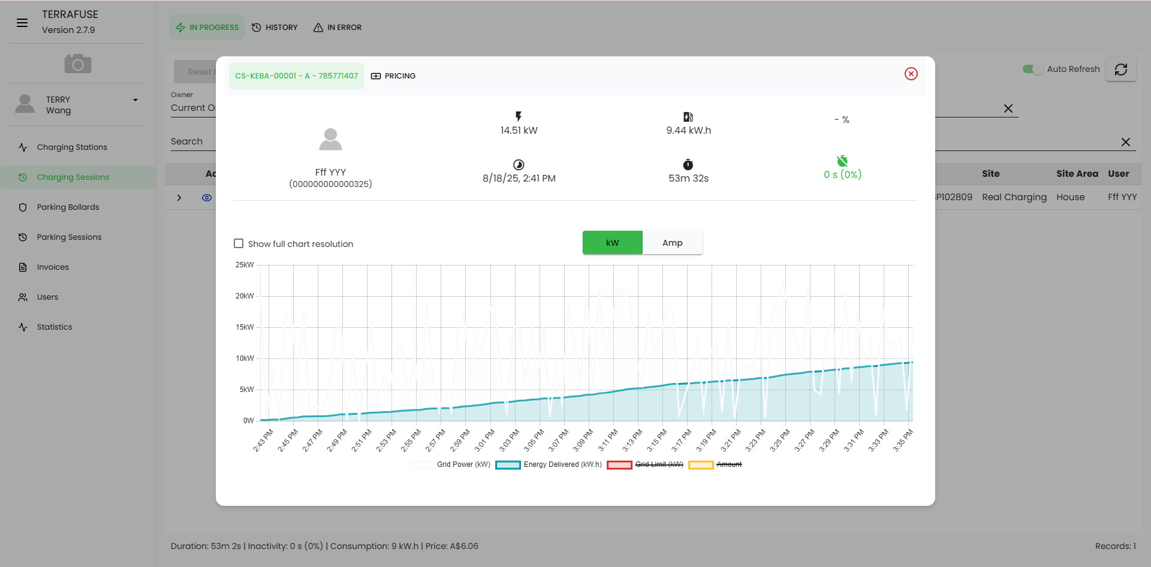Close the charging session dialog
The height and width of the screenshot is (567, 1151).
point(911,74)
